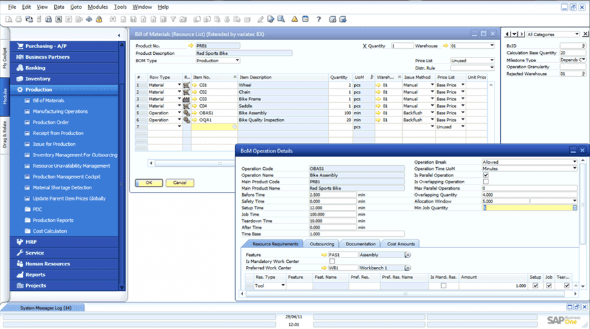Open the Modules menu
590x329 pixels.
pos(98,7)
